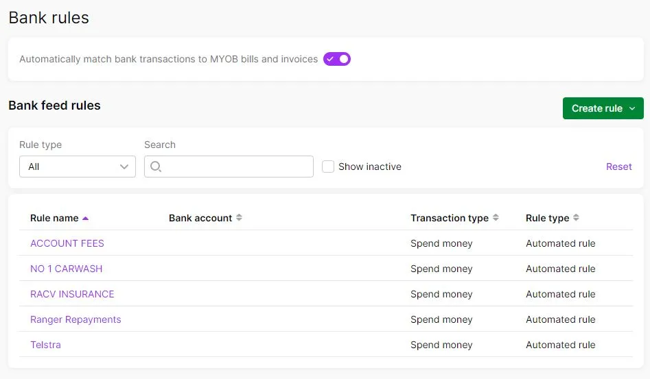Click the Transaction type column header
The height and width of the screenshot is (379, 650).
click(x=450, y=218)
